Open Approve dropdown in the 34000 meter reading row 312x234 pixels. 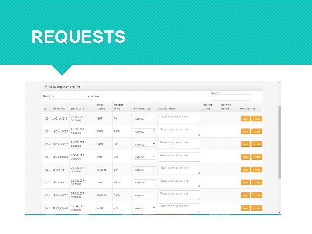(144, 131)
